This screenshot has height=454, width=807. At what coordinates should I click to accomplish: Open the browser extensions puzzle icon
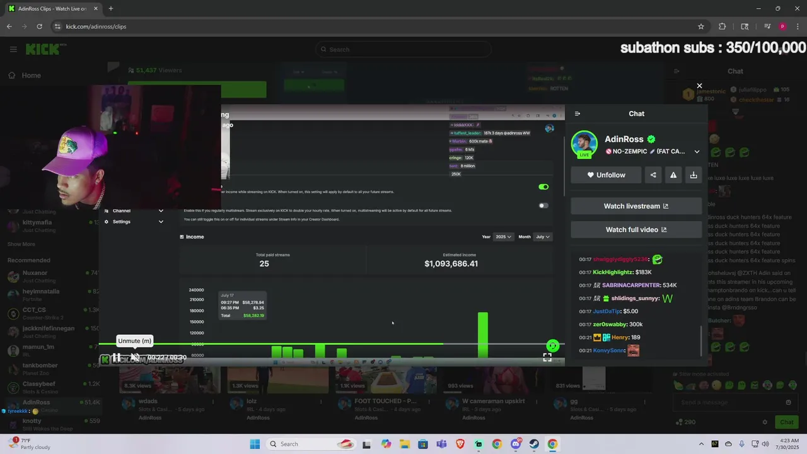[723, 26]
